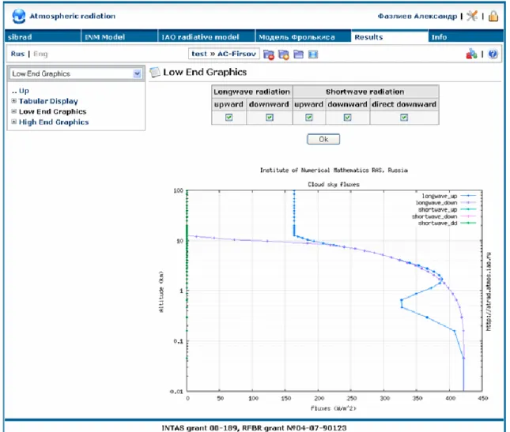Image resolution: width=510 pixels, height=432 pixels.
Task: Click 'Institute of Numerical Mathematics RAS' chart caption
Action: (x=334, y=171)
